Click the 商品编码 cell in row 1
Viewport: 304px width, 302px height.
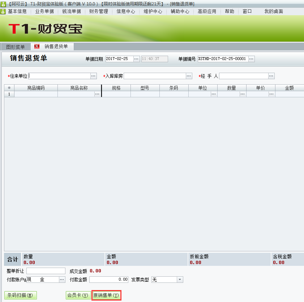point(36,94)
